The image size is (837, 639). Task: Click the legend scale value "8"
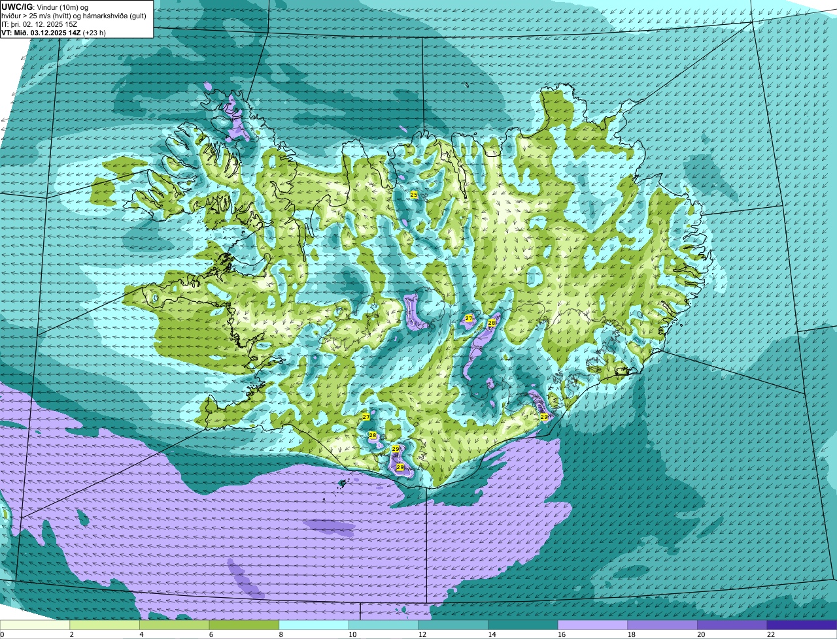(281, 634)
